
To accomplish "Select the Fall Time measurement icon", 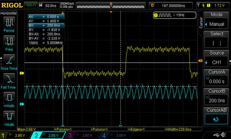I will click(x=9, y=79).
